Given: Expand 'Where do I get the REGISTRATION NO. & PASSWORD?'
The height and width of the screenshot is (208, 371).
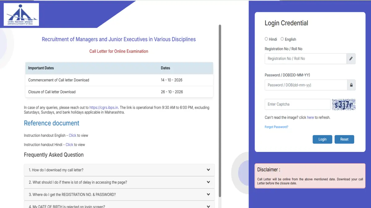Looking at the screenshot, I should [119, 194].
